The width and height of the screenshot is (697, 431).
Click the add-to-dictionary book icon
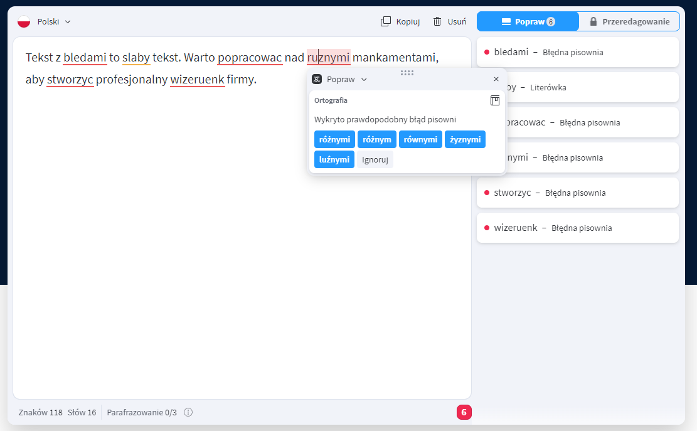point(495,100)
